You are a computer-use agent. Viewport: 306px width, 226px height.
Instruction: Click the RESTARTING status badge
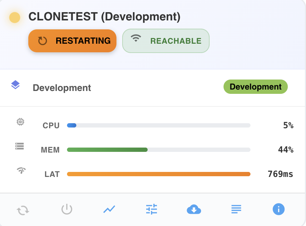click(72, 41)
